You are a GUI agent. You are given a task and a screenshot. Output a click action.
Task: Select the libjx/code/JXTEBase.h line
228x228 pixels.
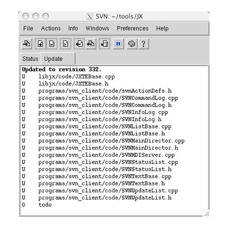65,84
